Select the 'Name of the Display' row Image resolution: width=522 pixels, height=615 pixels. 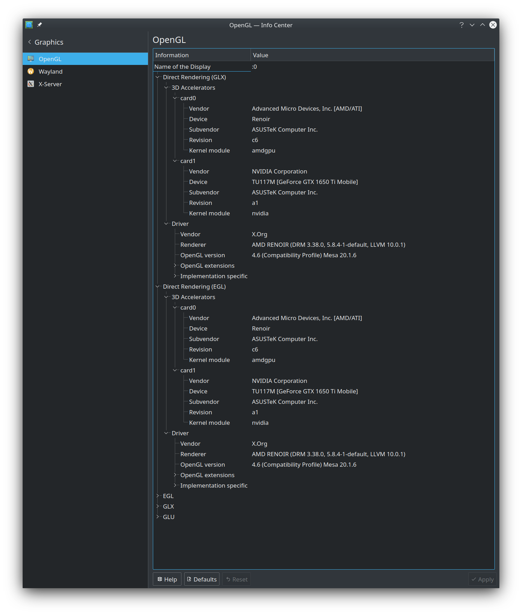pyautogui.click(x=324, y=67)
